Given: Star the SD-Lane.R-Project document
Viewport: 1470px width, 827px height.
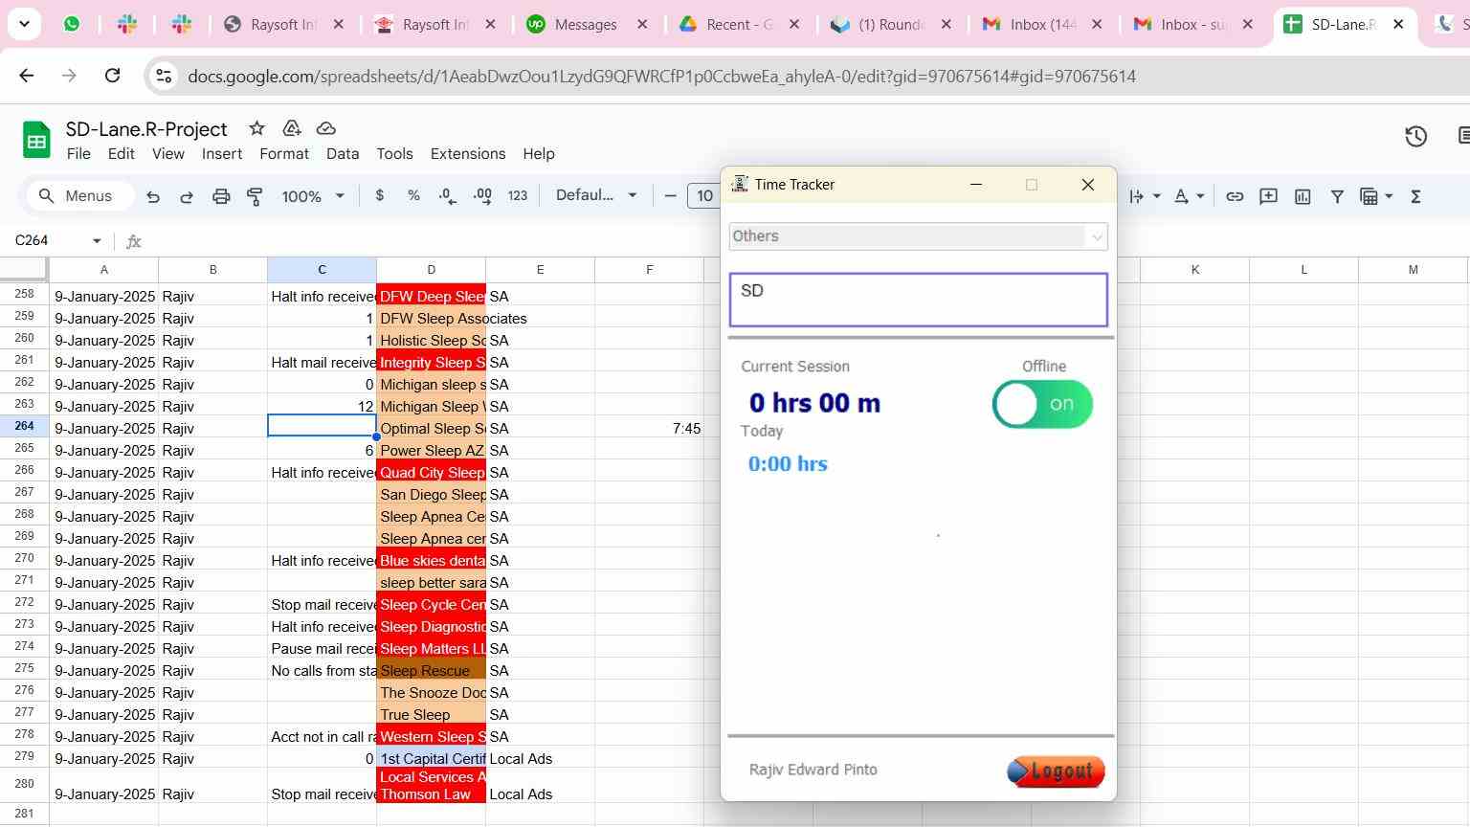Looking at the screenshot, I should pos(256,128).
